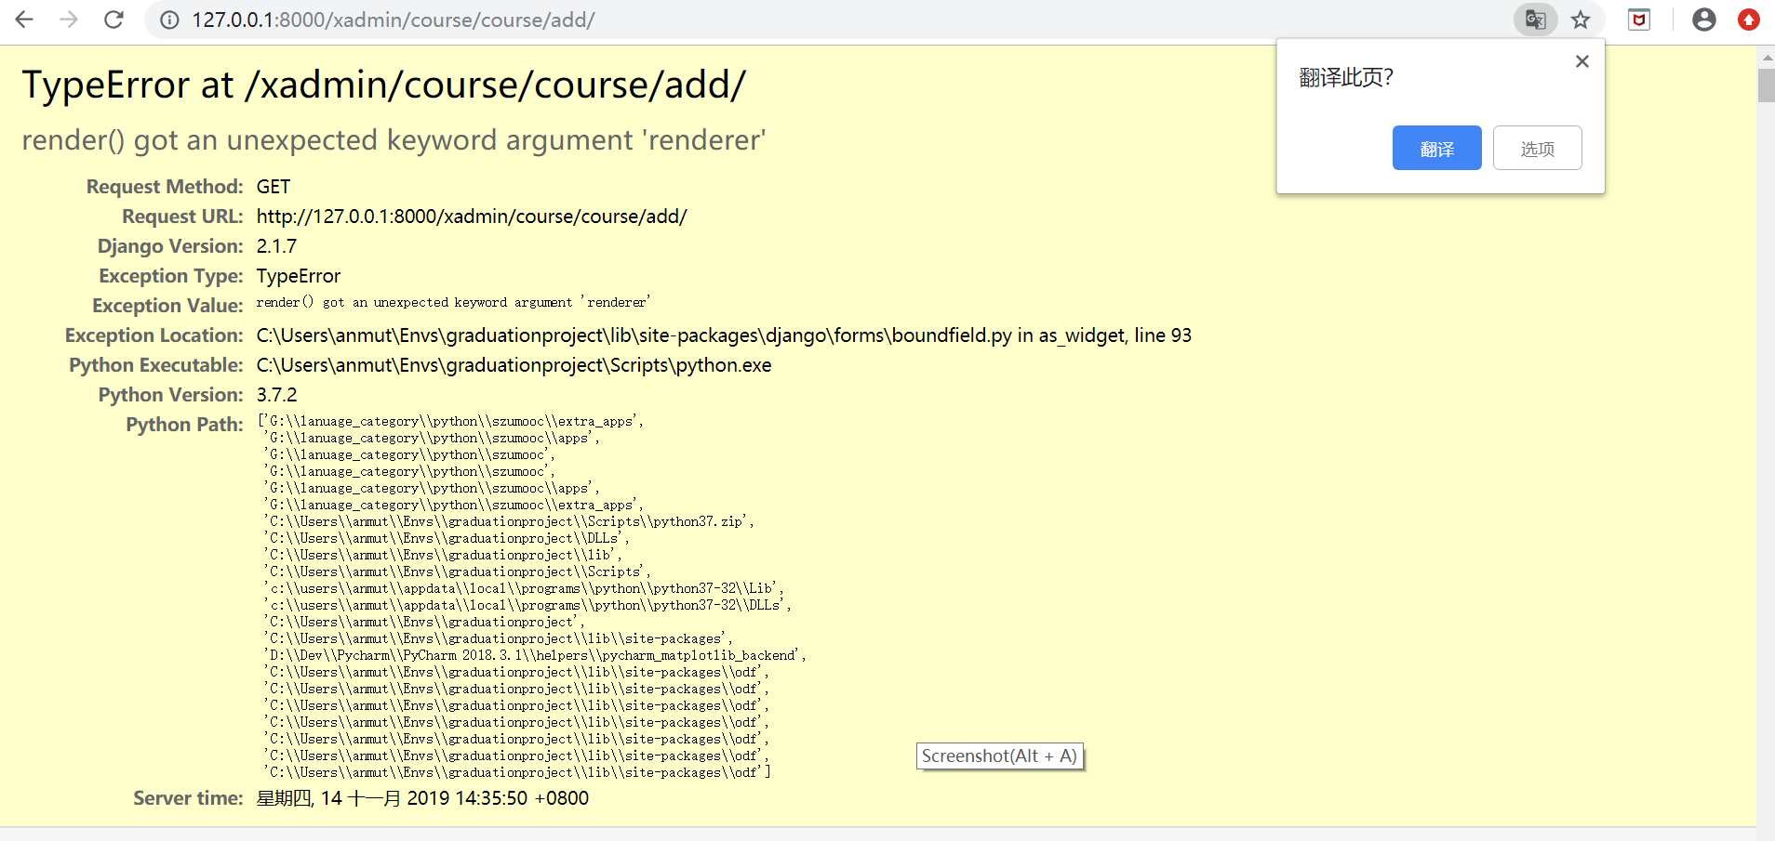
Task: Go back using the browser back arrow
Action: (x=24, y=20)
